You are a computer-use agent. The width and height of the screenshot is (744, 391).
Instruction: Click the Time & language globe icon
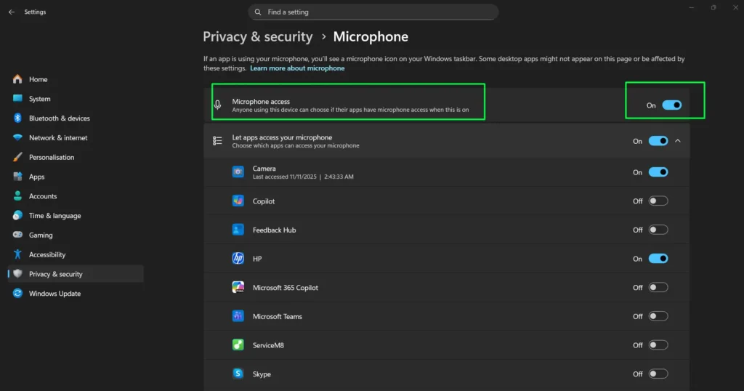17,215
